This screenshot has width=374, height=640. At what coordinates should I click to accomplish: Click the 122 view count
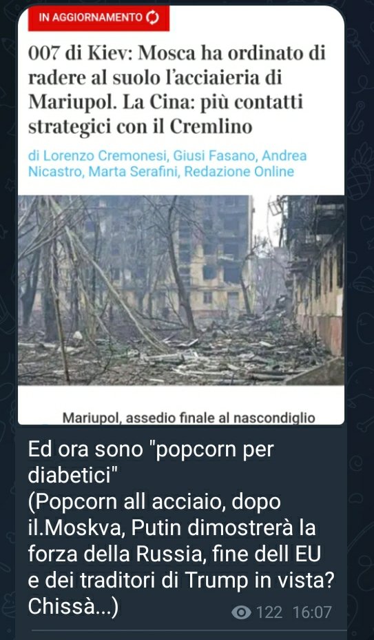tap(269, 612)
